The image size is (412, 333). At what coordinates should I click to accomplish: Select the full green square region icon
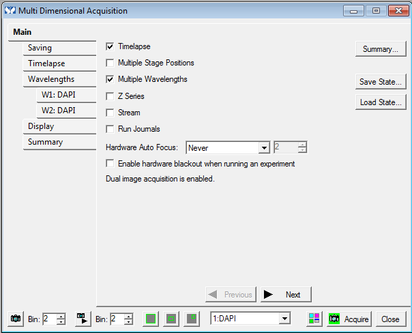pos(151,319)
